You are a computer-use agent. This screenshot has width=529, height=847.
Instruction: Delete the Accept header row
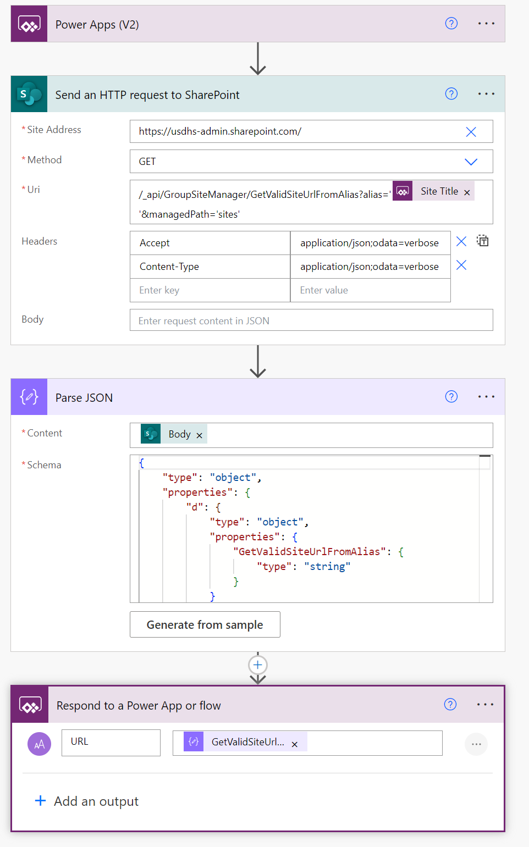(461, 241)
